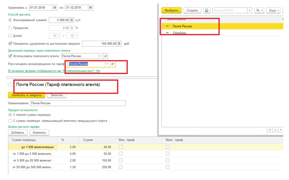Click open-form icon beside payment agent field
This screenshot has height=180, width=289.
click(x=106, y=56)
